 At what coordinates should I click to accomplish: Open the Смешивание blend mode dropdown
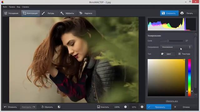coord(176,47)
